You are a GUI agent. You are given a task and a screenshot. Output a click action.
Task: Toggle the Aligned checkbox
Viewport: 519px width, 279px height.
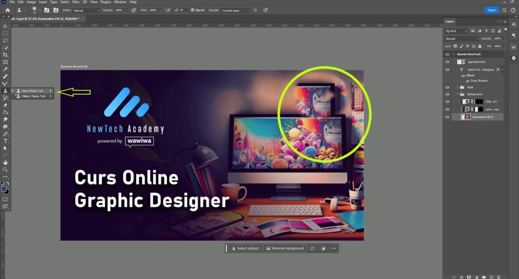(x=193, y=10)
